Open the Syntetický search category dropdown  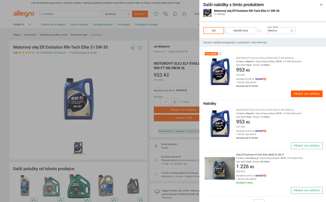coord(117,14)
